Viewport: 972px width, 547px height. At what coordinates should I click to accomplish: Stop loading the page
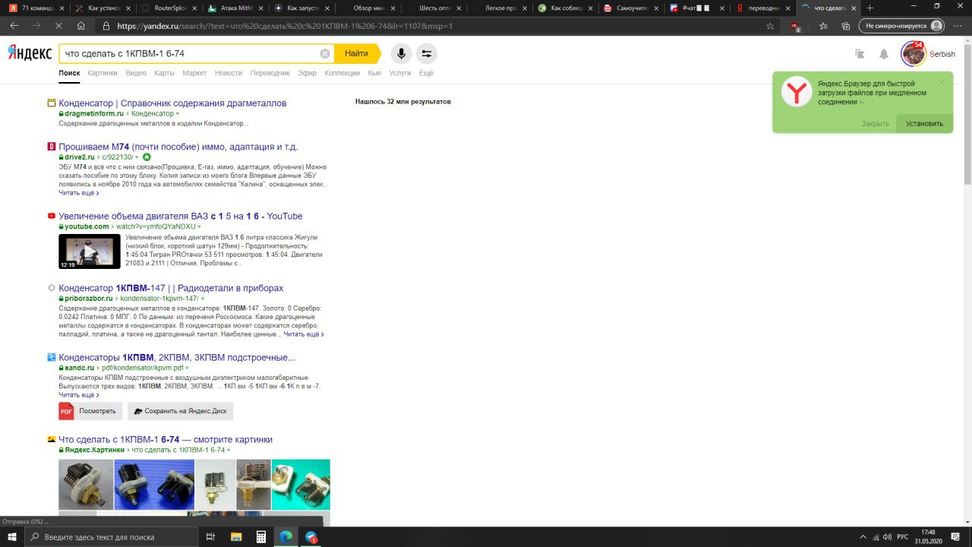pyautogui.click(x=59, y=25)
